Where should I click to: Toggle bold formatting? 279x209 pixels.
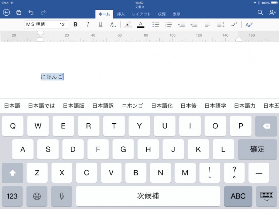point(75,24)
